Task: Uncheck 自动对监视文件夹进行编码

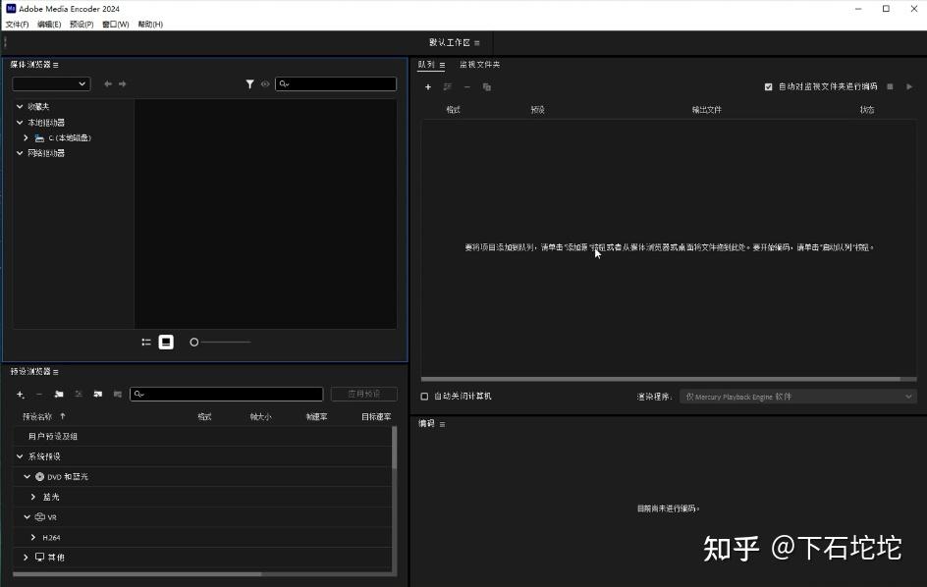Action: point(769,86)
